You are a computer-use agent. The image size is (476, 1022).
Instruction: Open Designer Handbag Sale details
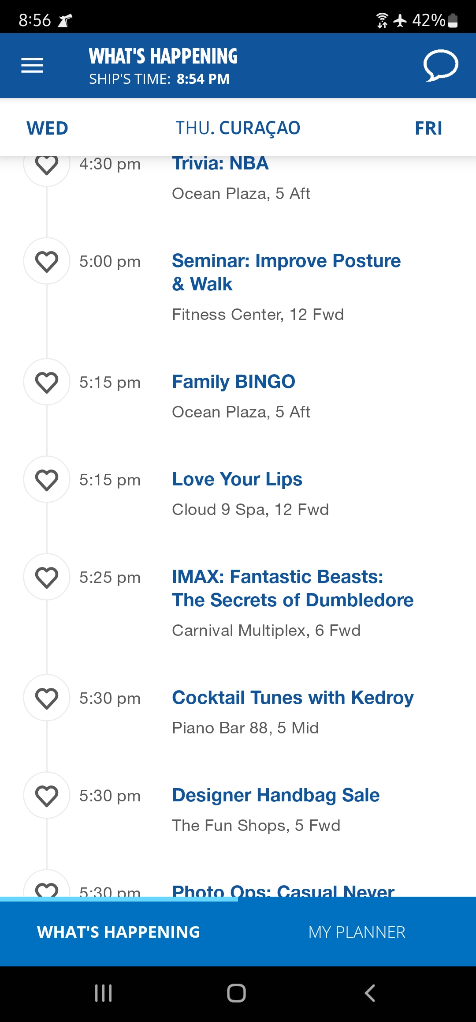[x=275, y=795]
